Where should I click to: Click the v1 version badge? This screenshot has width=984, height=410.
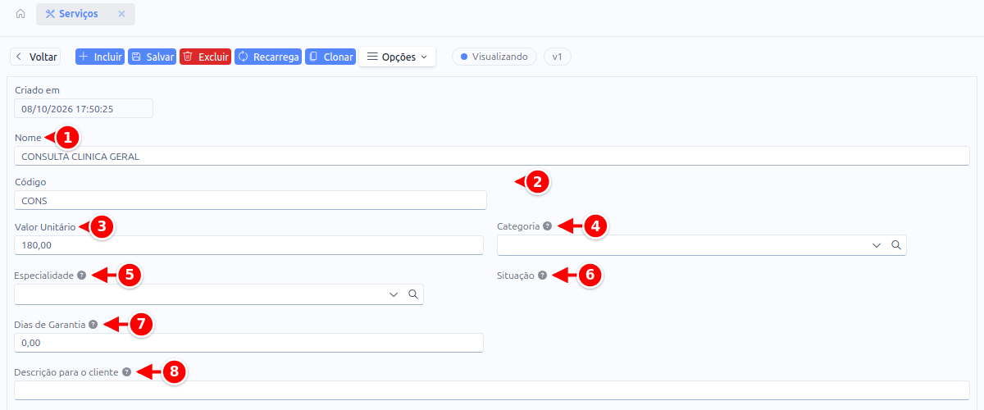tap(557, 57)
